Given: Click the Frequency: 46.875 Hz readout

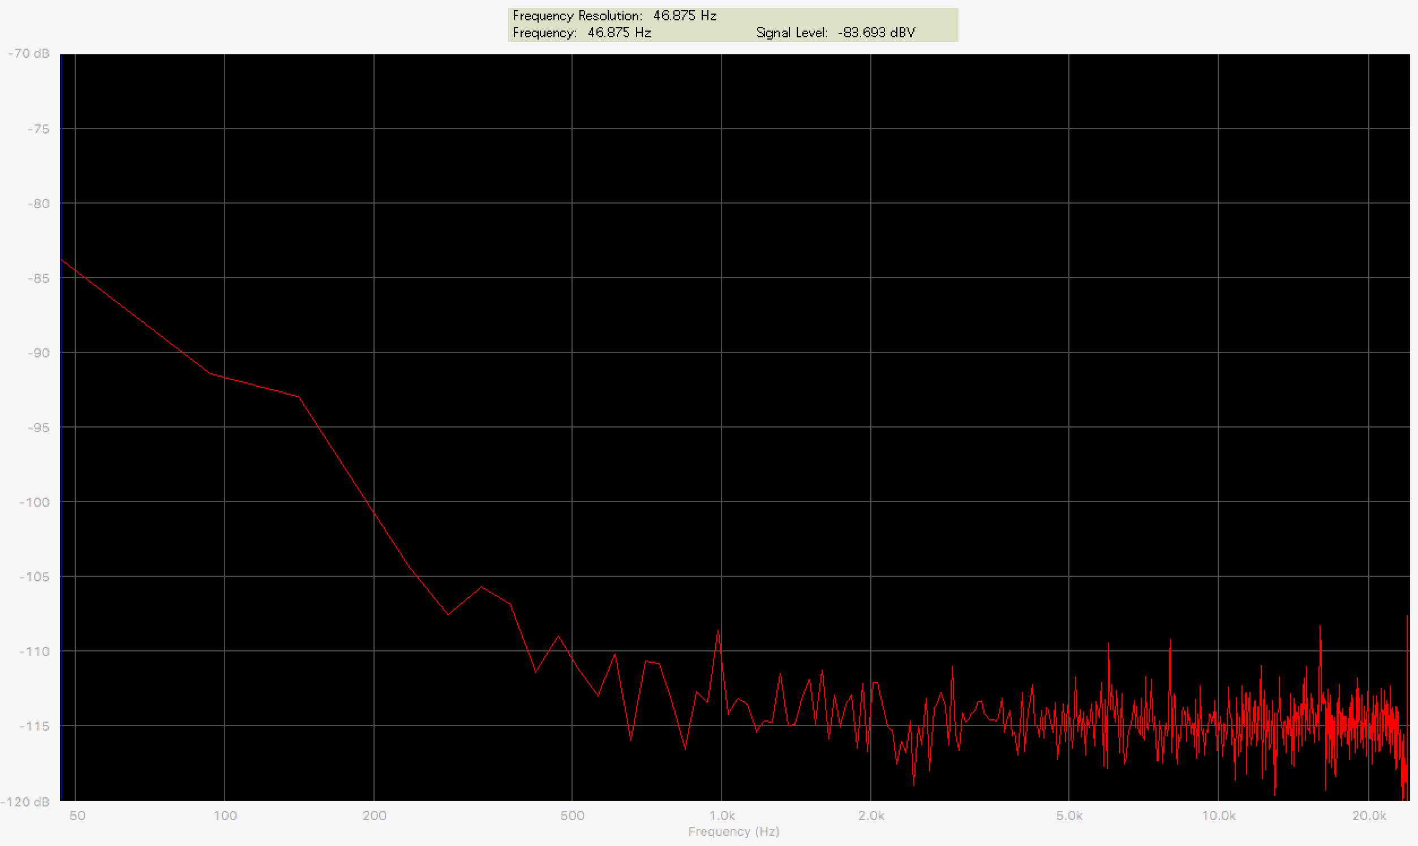Looking at the screenshot, I should 582,33.
